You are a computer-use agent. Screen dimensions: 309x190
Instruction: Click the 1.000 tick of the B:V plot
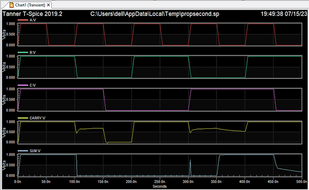tap(11, 56)
